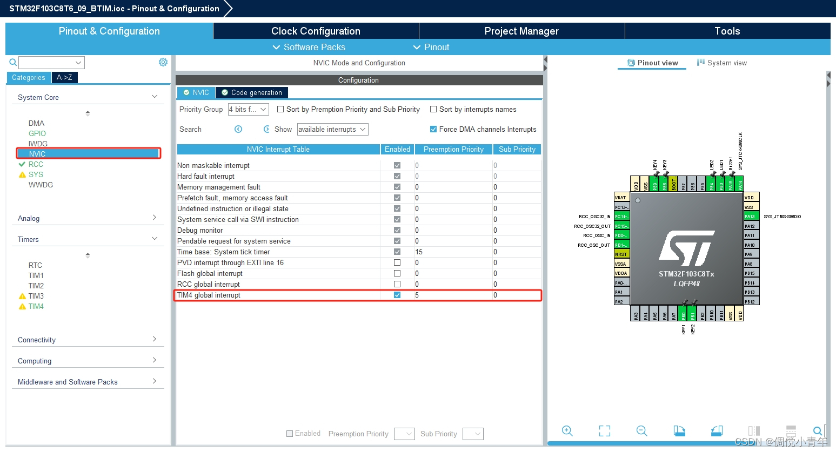Screen dimensions: 836x452
Task: Click pin PA13 on the chip
Action: (752, 216)
